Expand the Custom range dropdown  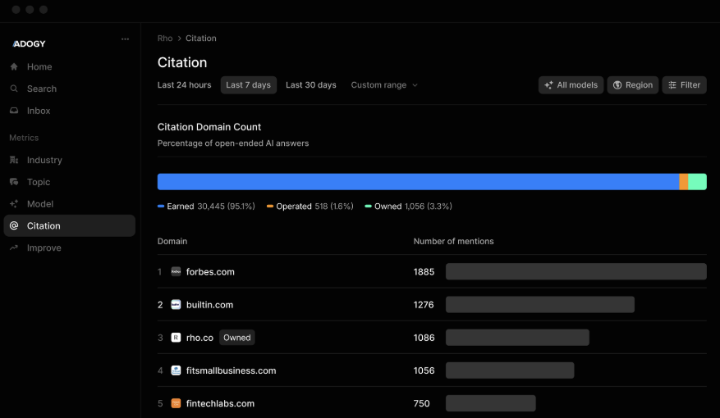[383, 85]
